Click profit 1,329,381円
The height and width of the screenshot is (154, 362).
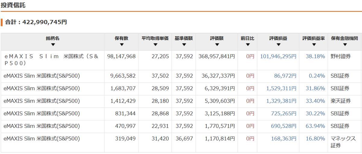point(281,101)
